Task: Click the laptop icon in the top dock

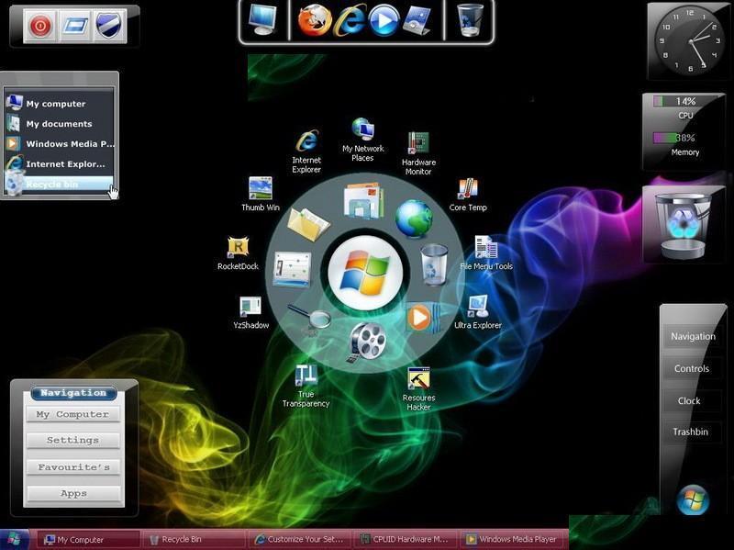Action: [418, 20]
